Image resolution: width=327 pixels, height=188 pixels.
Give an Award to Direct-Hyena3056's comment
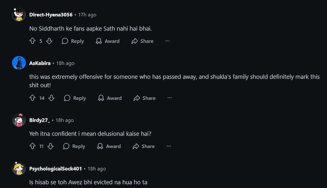(x=107, y=41)
